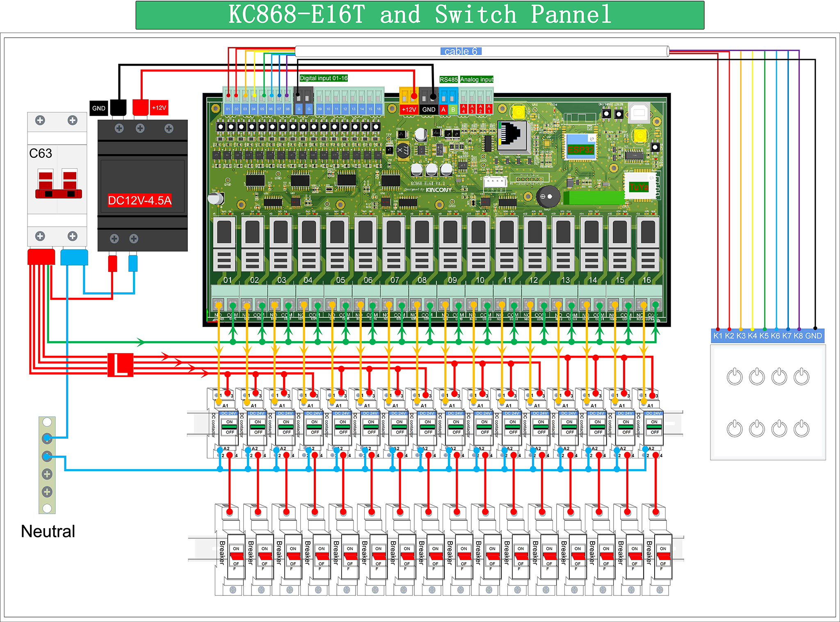This screenshot has height=622, width=840.
Task: Click the DC12V-4.5A power supply label
Action: pyautogui.click(x=139, y=200)
